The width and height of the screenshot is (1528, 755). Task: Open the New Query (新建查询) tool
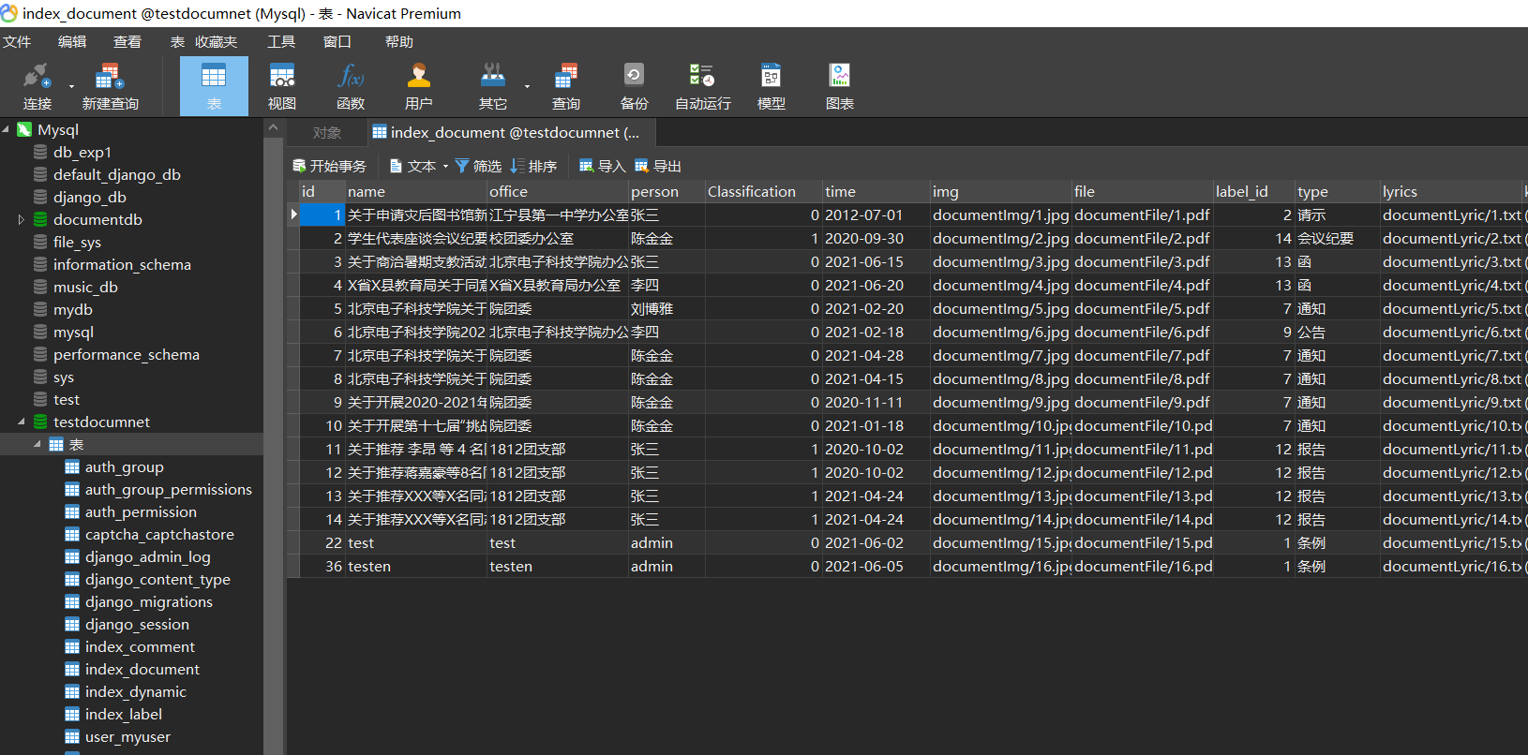[110, 86]
